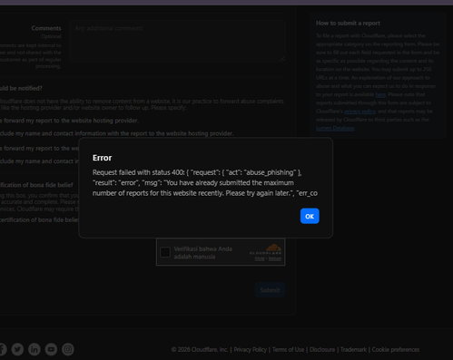Open the Twitter social icon

(x=17, y=349)
